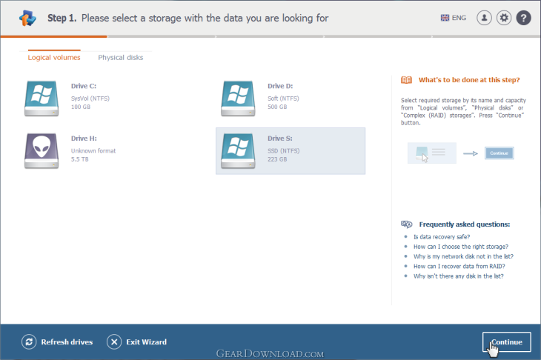
Task: Open 'How can I choose the right storage?' link
Action: coord(461,247)
